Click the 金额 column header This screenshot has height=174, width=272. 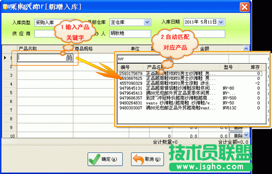pos(205,49)
